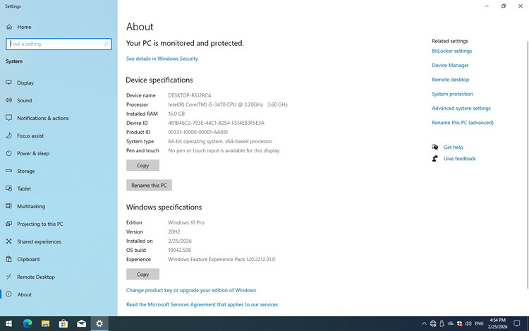Screen dimensions: 529x331
Task: Open the Start menu
Action: click(8, 323)
